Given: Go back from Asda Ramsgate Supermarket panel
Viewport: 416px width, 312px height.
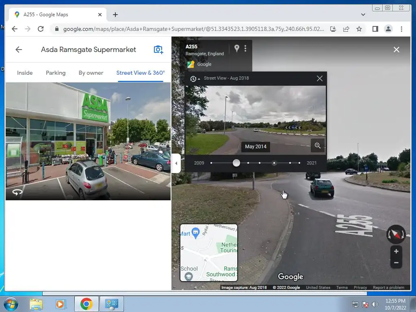Looking at the screenshot, I should (19, 50).
